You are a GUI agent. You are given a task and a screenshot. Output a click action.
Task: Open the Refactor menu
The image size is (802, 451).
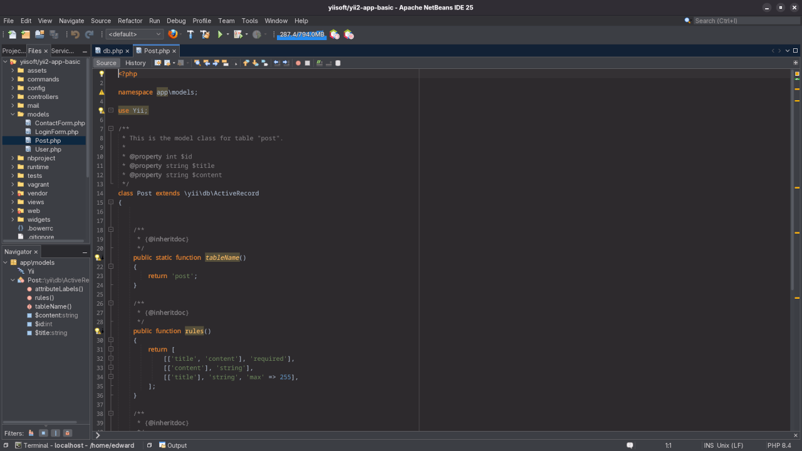[130, 21]
